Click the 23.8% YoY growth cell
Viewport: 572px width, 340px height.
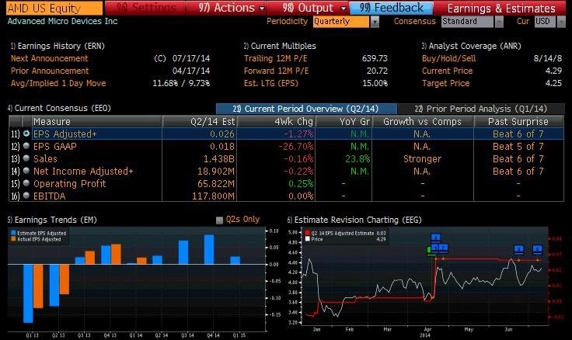(x=357, y=159)
